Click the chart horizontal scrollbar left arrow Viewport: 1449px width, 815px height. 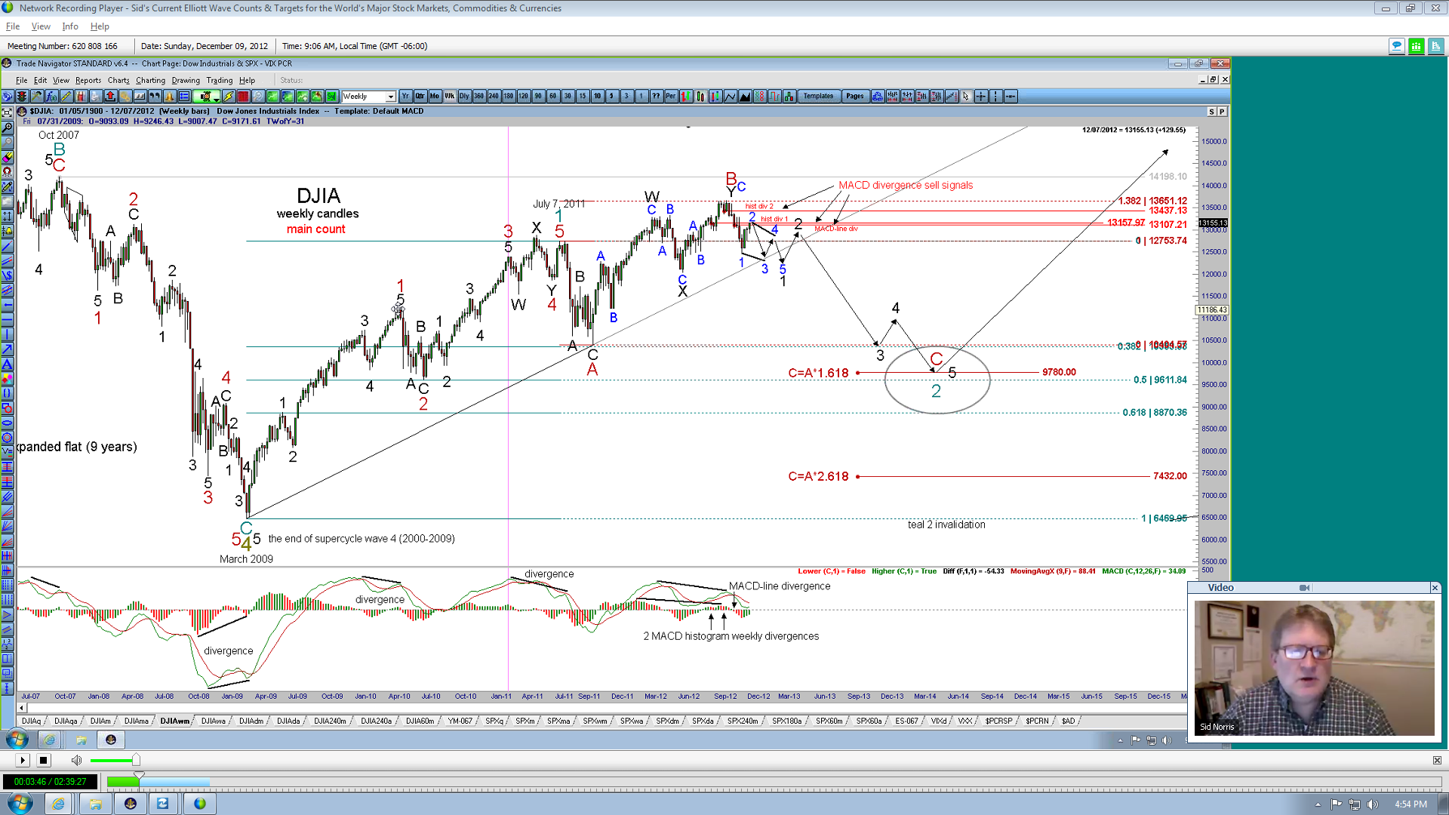pos(22,708)
